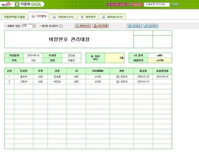This screenshot has height=153, width=199.
Task: Click the id 검색 value cell a001
Action: (160, 56)
